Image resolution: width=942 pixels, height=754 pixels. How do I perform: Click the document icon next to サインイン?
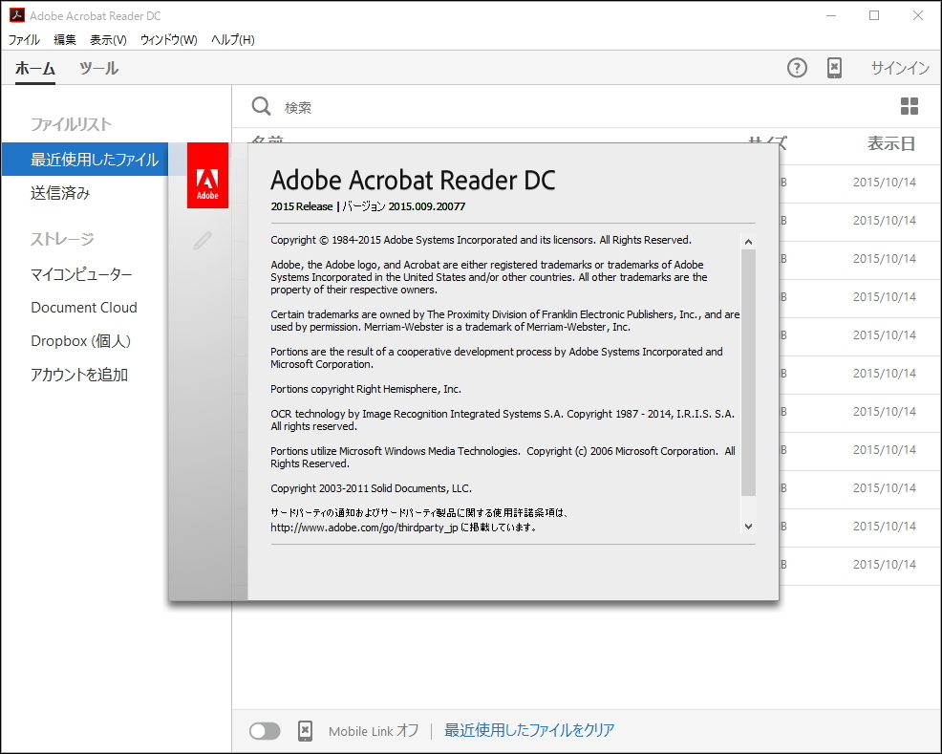[834, 68]
